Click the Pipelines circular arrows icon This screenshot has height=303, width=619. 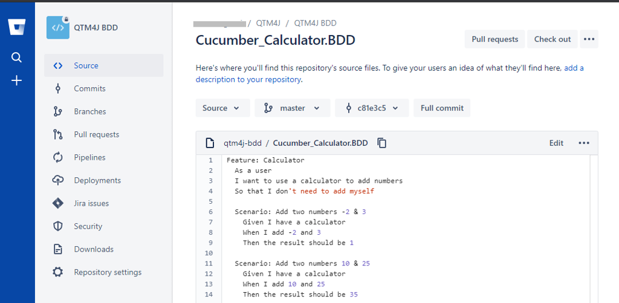coord(58,157)
